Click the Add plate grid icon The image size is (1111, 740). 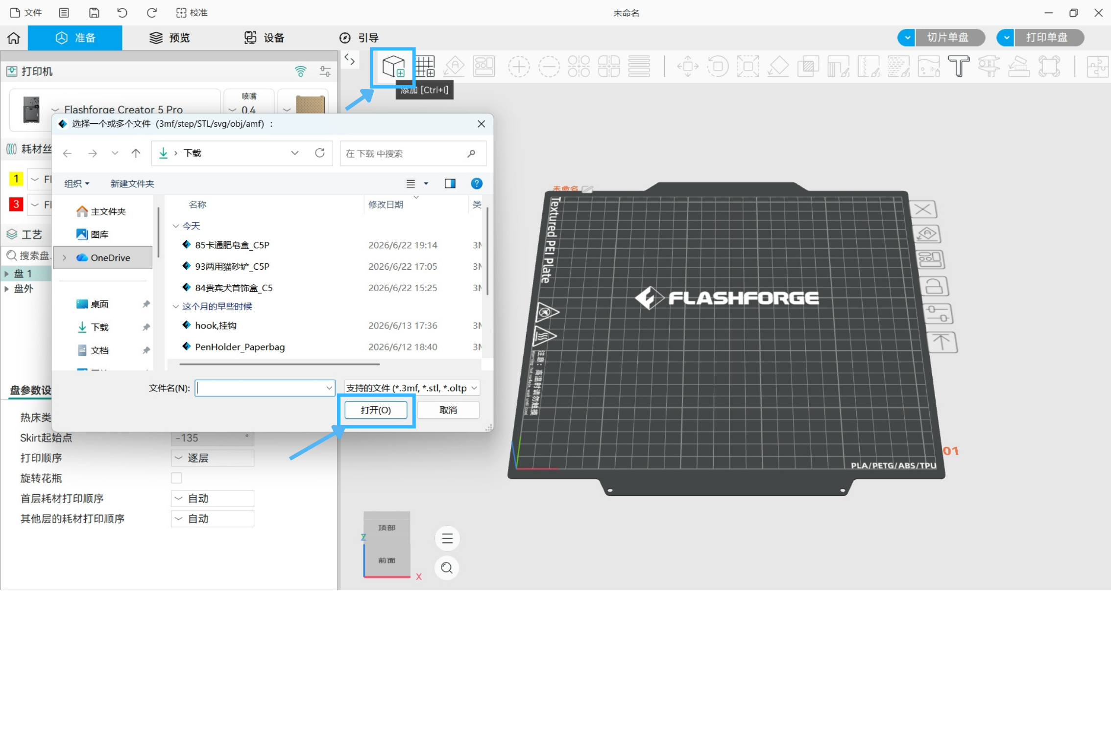(425, 67)
